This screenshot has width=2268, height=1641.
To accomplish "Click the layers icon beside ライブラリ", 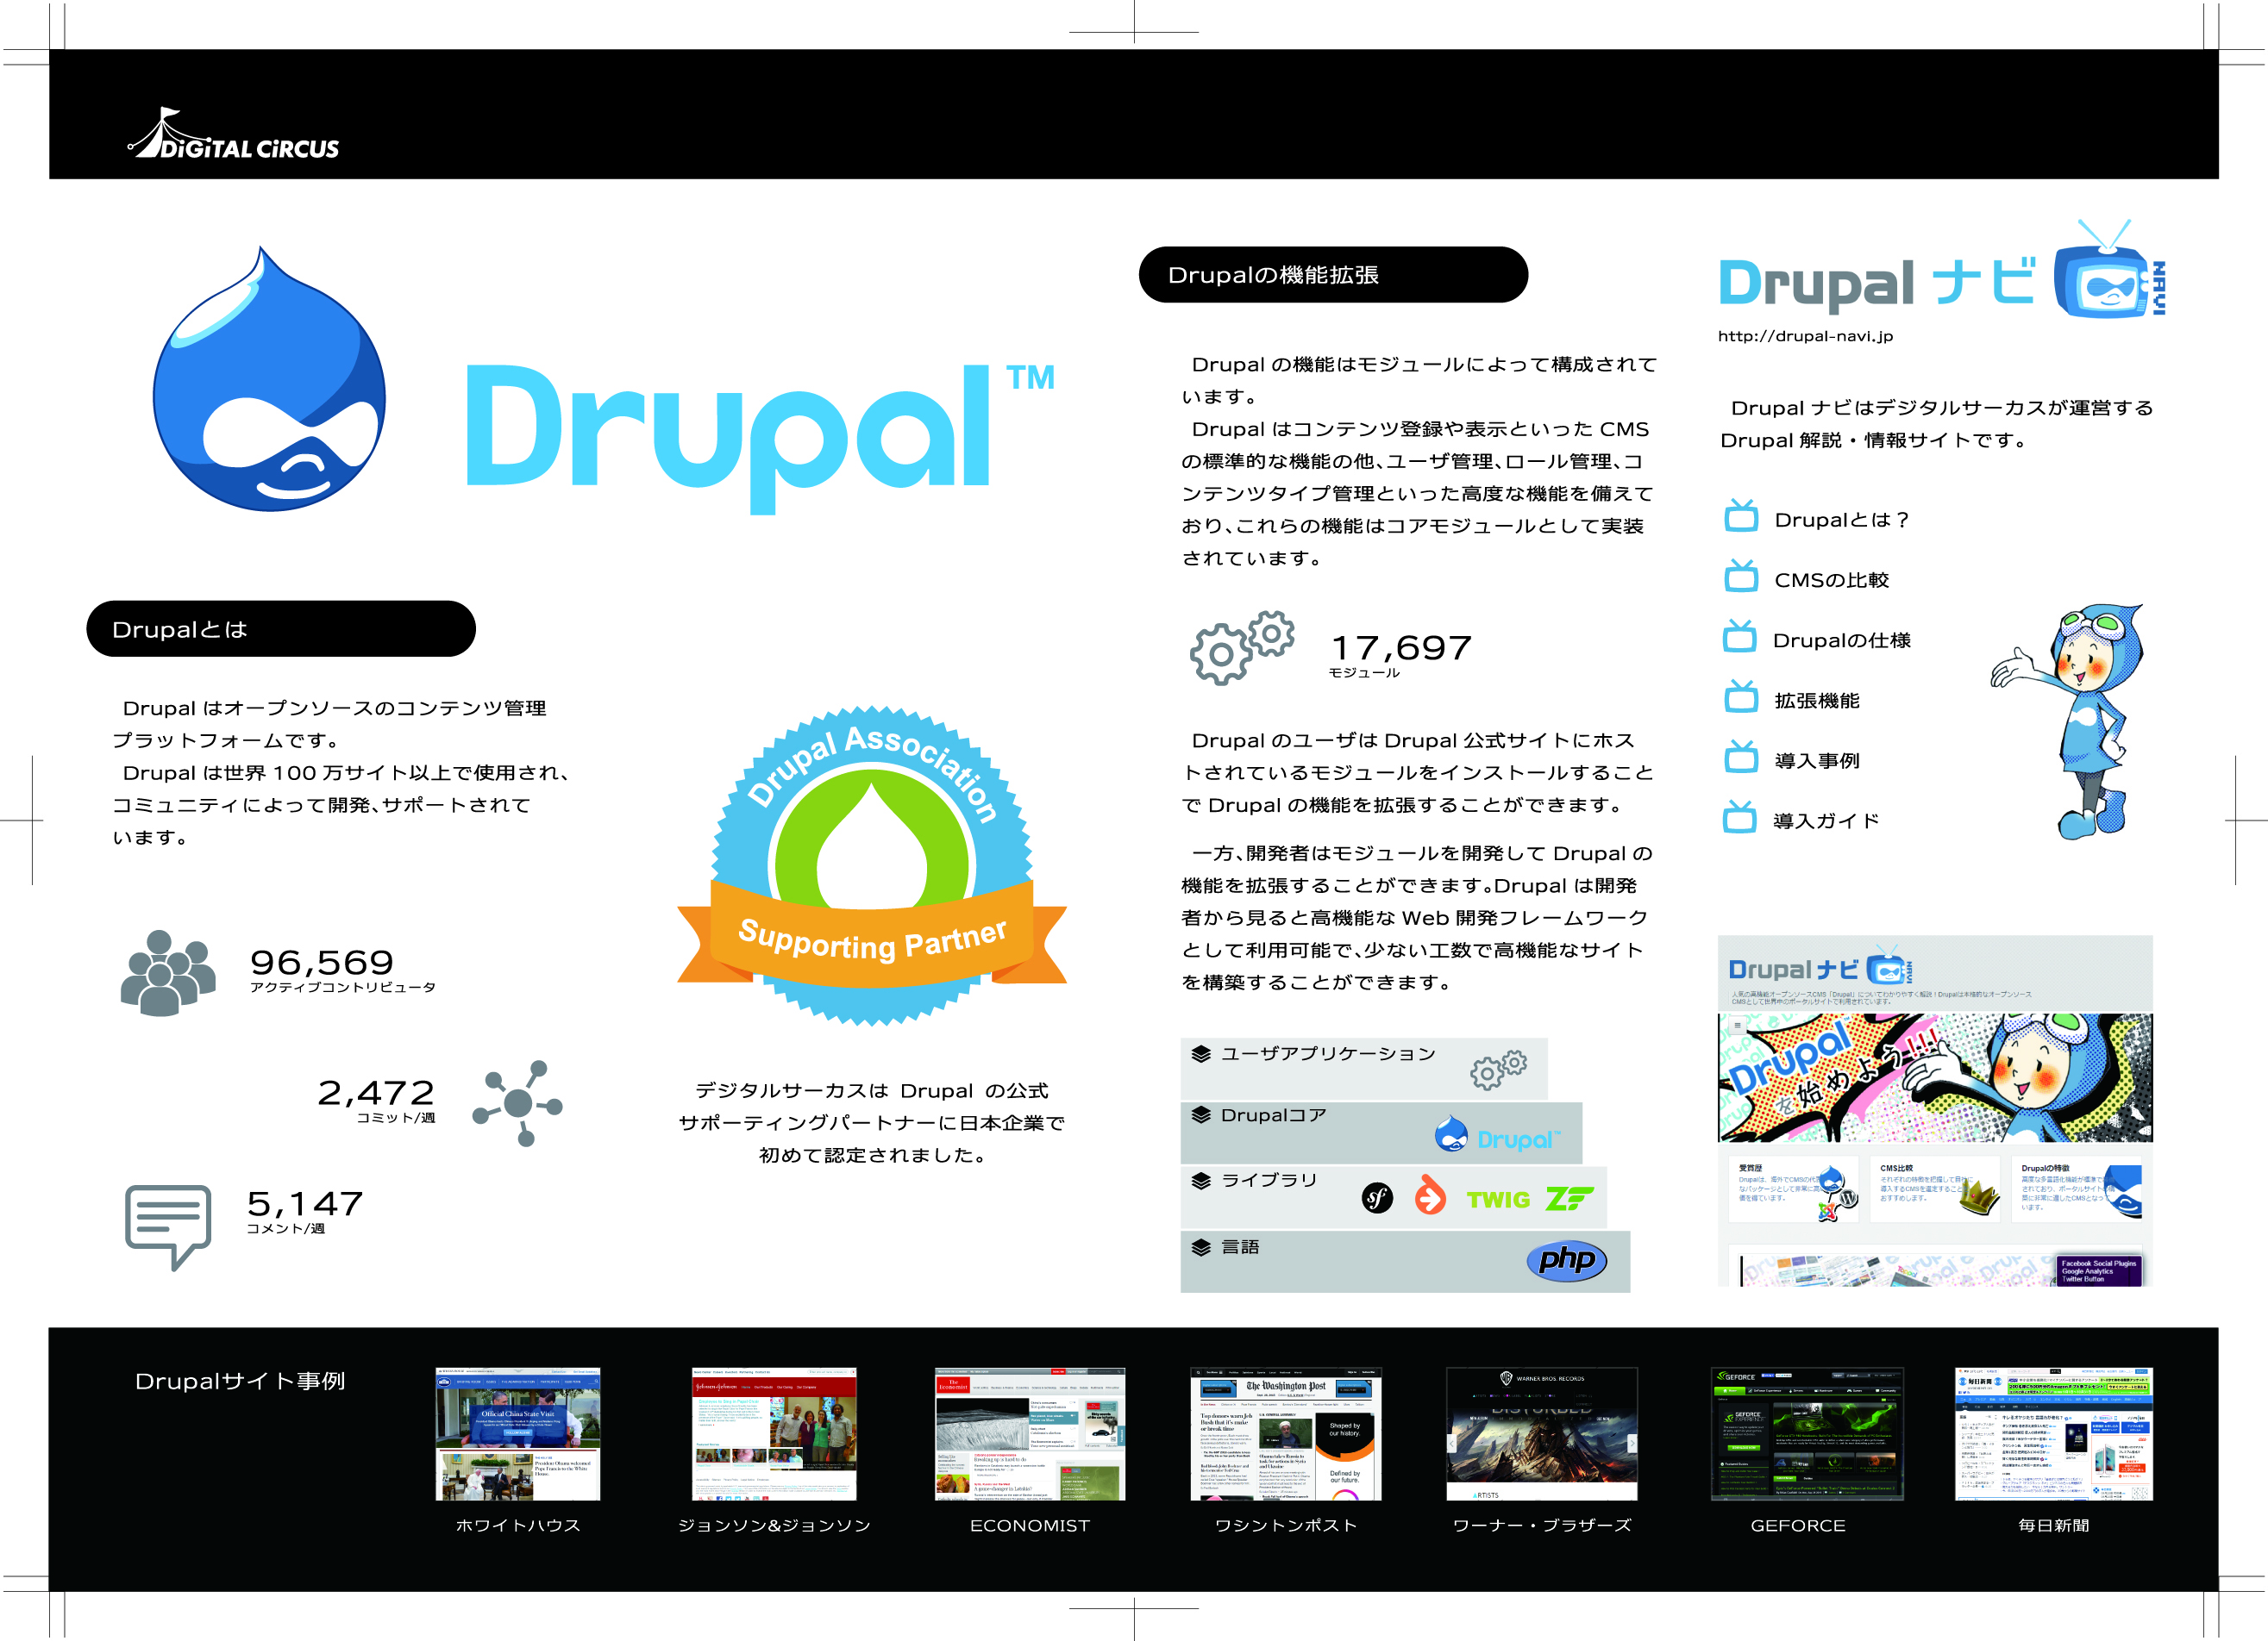I will coord(1201,1180).
